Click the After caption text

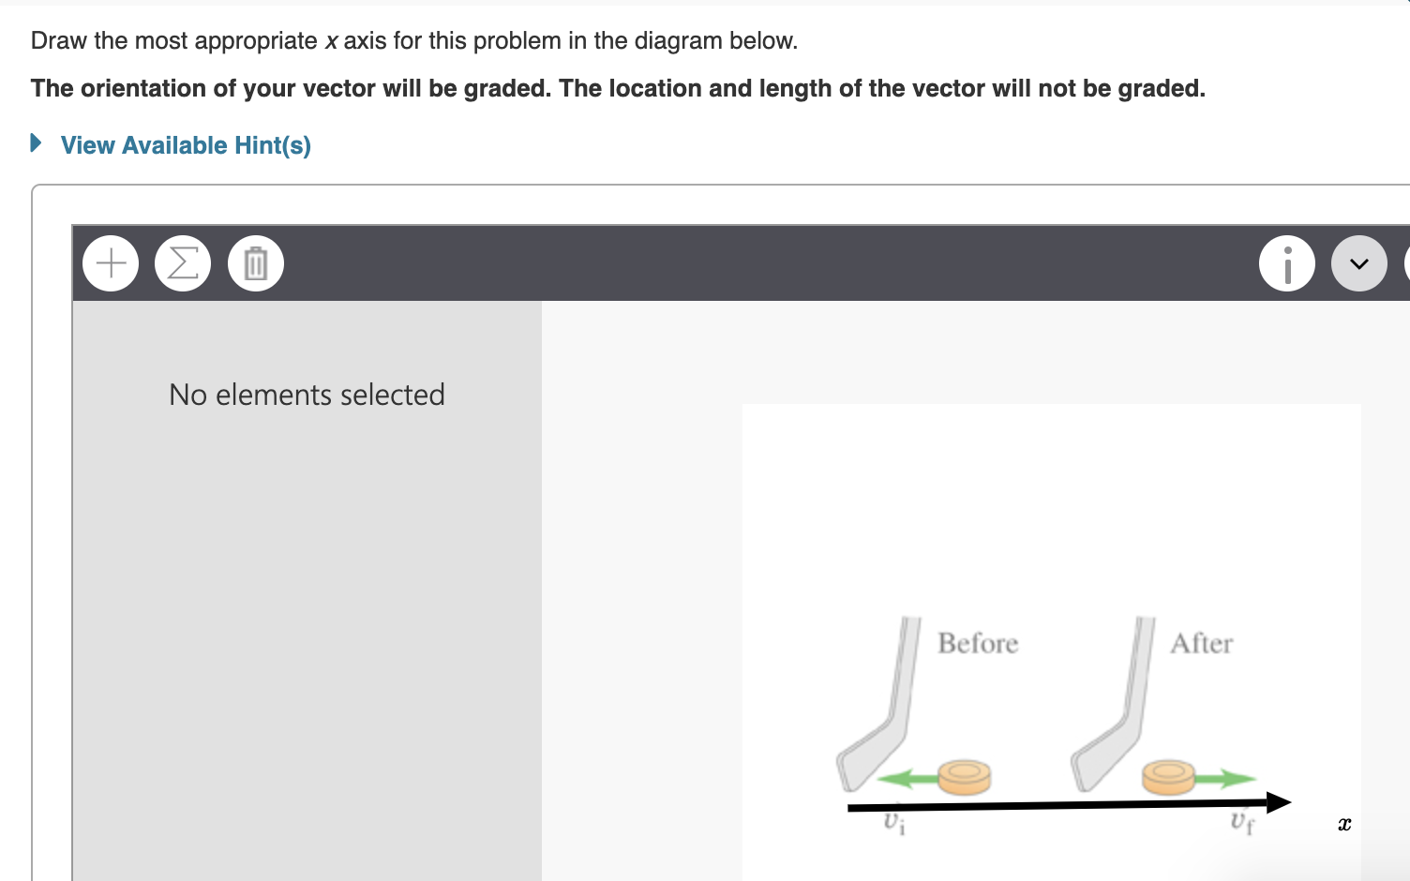(1203, 643)
